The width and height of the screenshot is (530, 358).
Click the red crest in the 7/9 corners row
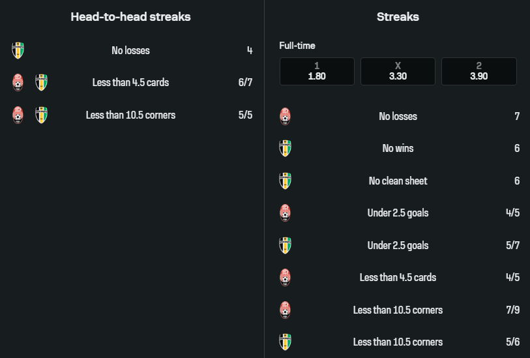tap(285, 310)
